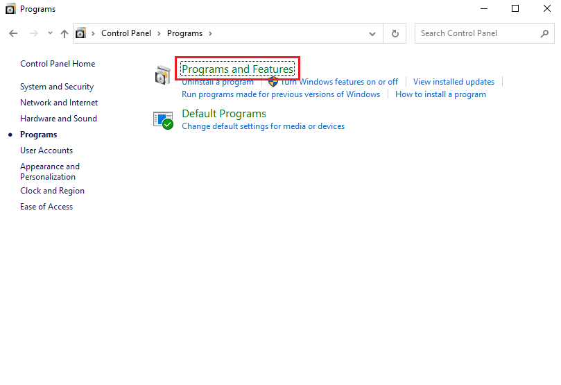
Task: Click the forward navigation arrow
Action: (x=33, y=33)
